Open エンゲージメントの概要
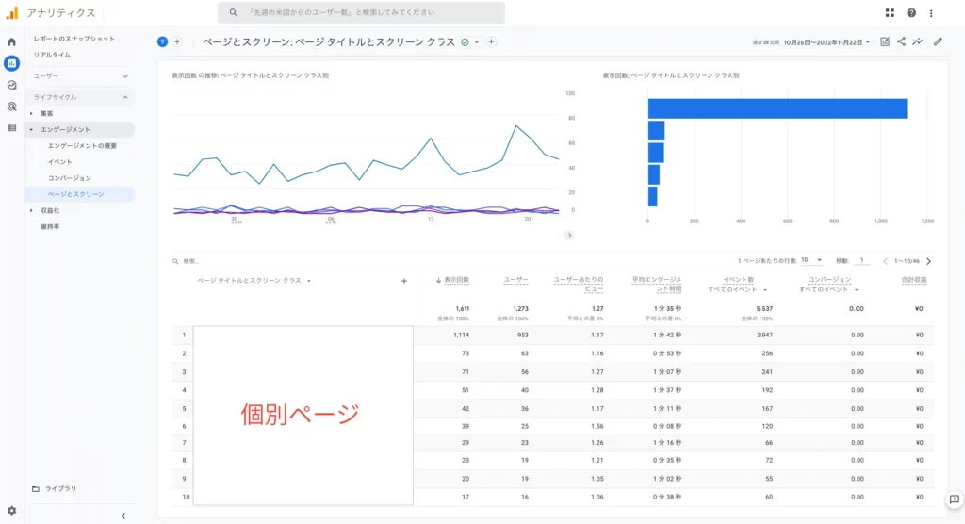The image size is (965, 524). (82, 146)
